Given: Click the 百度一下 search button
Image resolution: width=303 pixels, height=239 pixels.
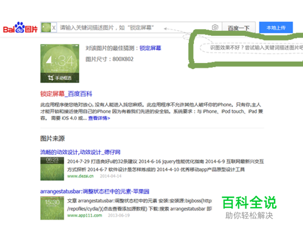Looking at the screenshot, I should 239,28.
